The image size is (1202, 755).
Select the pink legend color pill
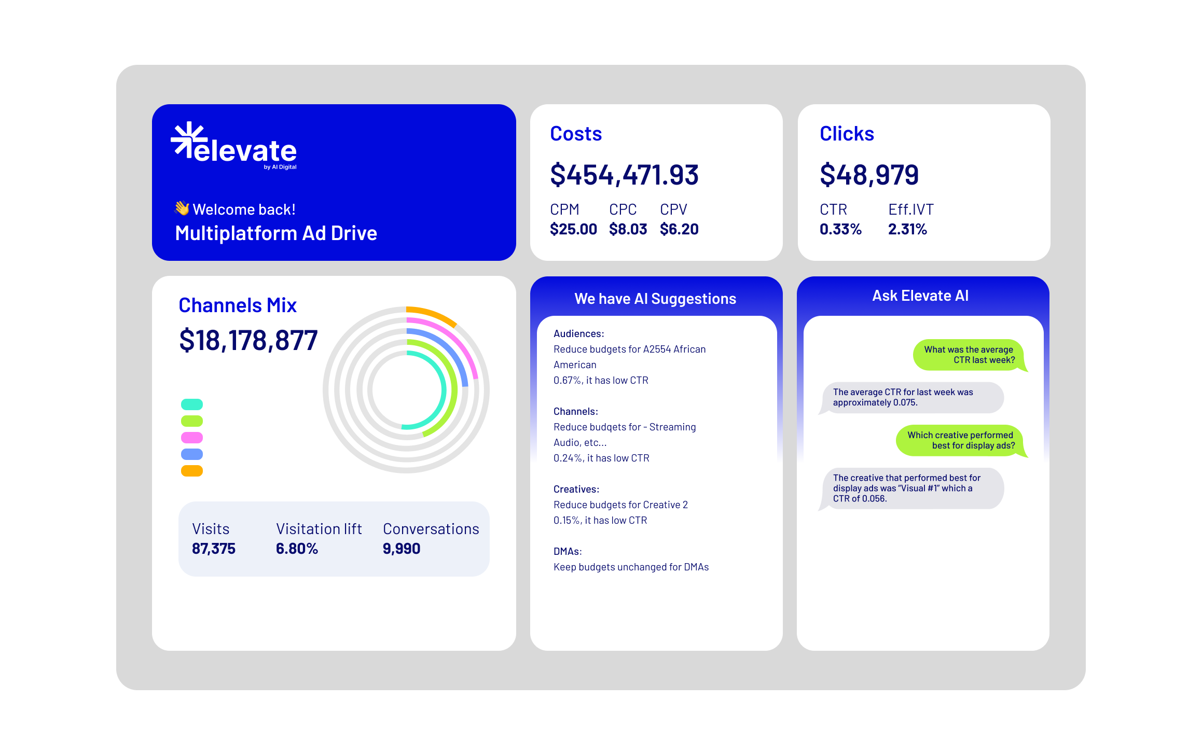pyautogui.click(x=191, y=438)
